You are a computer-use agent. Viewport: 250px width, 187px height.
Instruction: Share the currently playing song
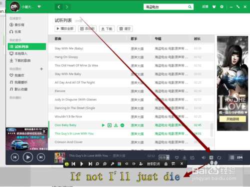click(x=192, y=157)
